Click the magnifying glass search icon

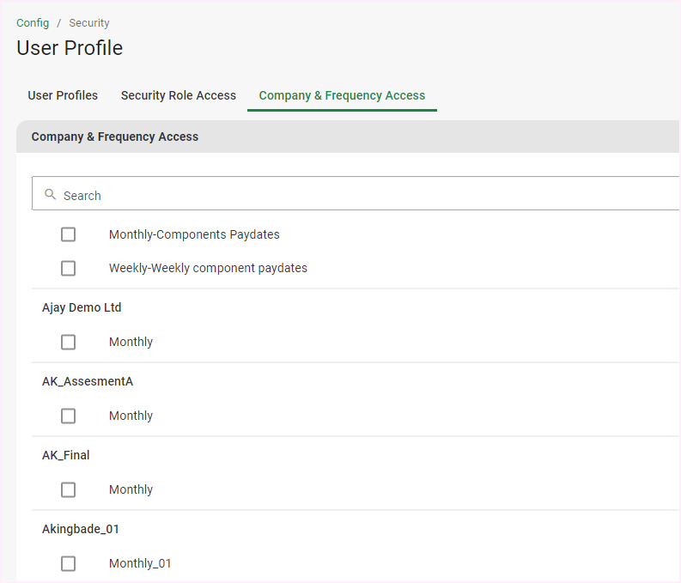pos(51,195)
